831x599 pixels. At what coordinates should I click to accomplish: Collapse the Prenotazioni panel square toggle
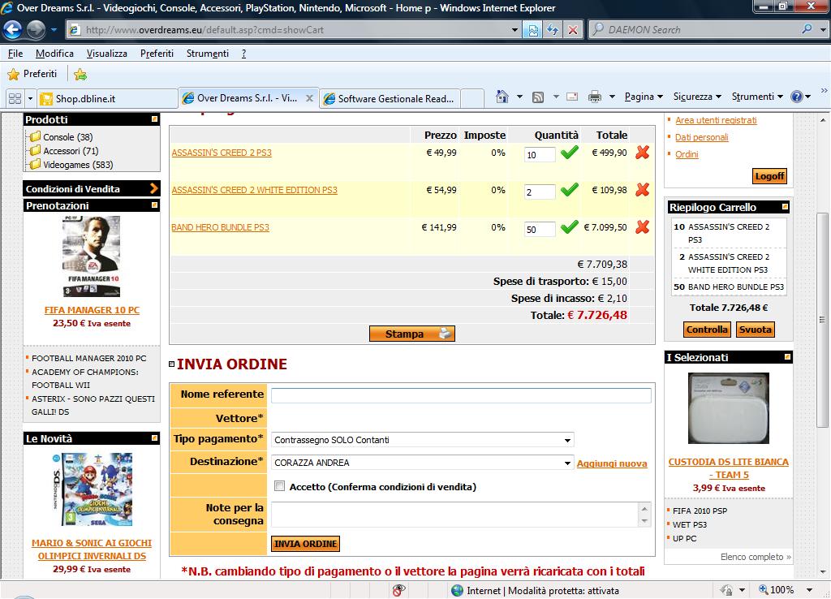point(154,205)
